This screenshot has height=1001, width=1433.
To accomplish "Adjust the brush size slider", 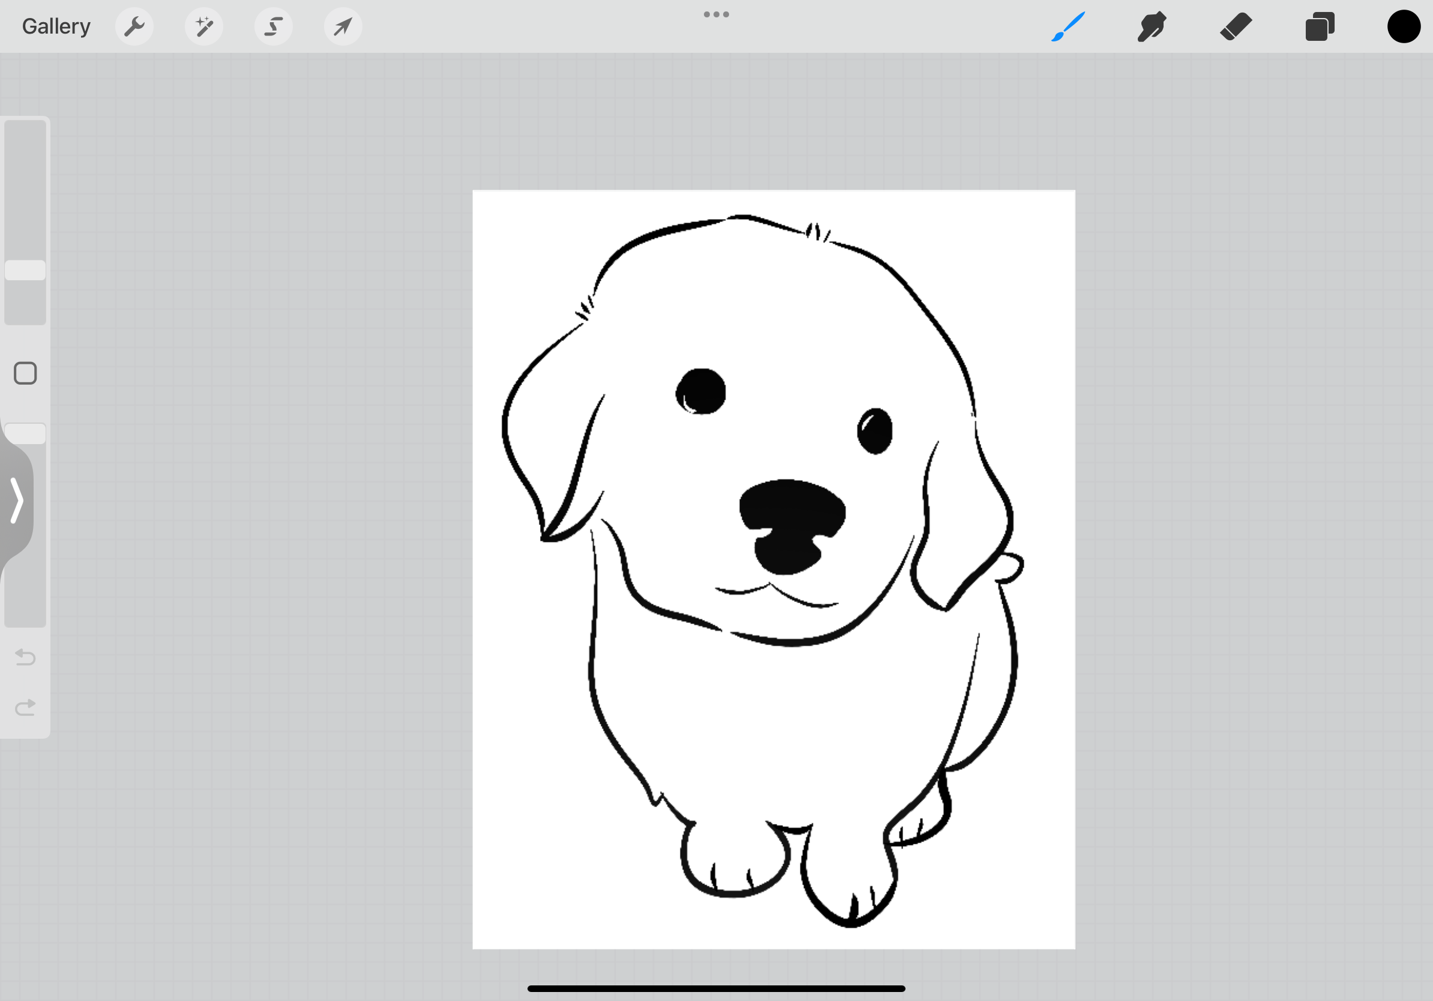I will tap(25, 268).
